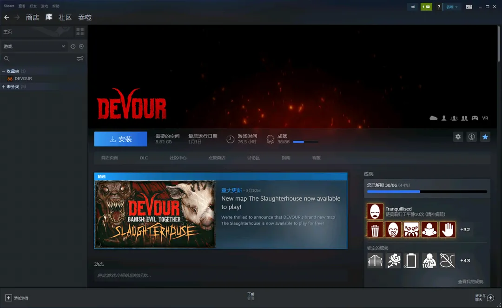The width and height of the screenshot is (502, 308).
Task: Open the green inbox notification icon
Action: 426,7
